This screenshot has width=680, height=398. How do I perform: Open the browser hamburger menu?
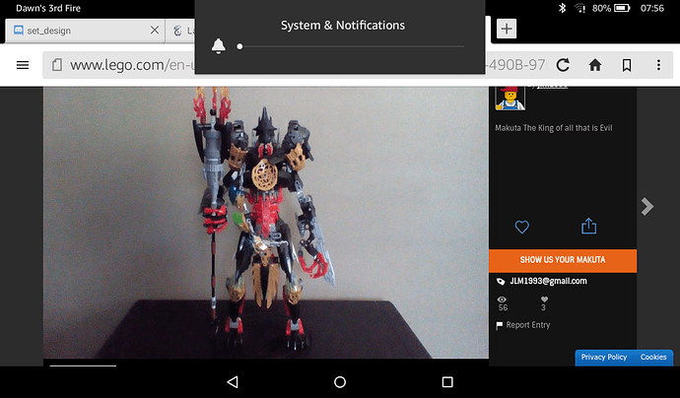(x=23, y=65)
